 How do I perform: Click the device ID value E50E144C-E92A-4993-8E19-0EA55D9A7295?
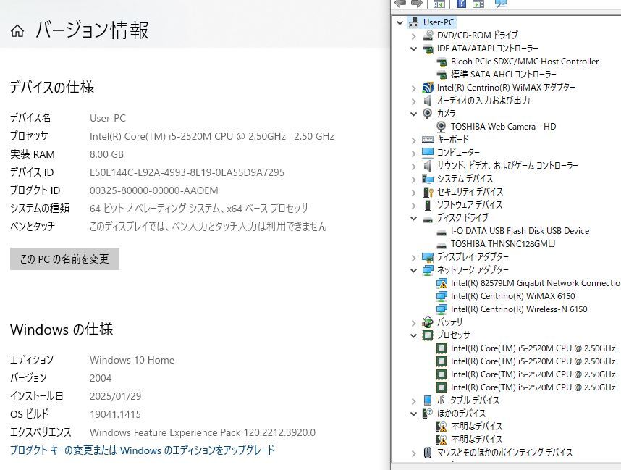pos(187,172)
